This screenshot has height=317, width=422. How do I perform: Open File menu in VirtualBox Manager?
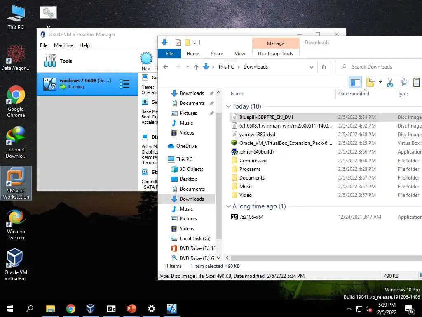44,45
